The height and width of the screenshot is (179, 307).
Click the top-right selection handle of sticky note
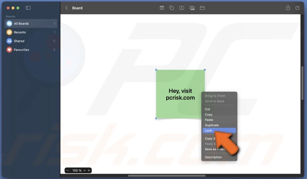(x=205, y=70)
